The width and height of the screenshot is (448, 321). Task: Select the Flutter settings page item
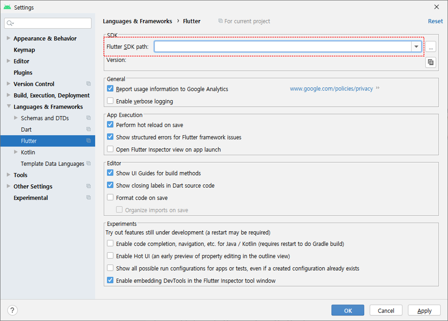(x=48, y=141)
